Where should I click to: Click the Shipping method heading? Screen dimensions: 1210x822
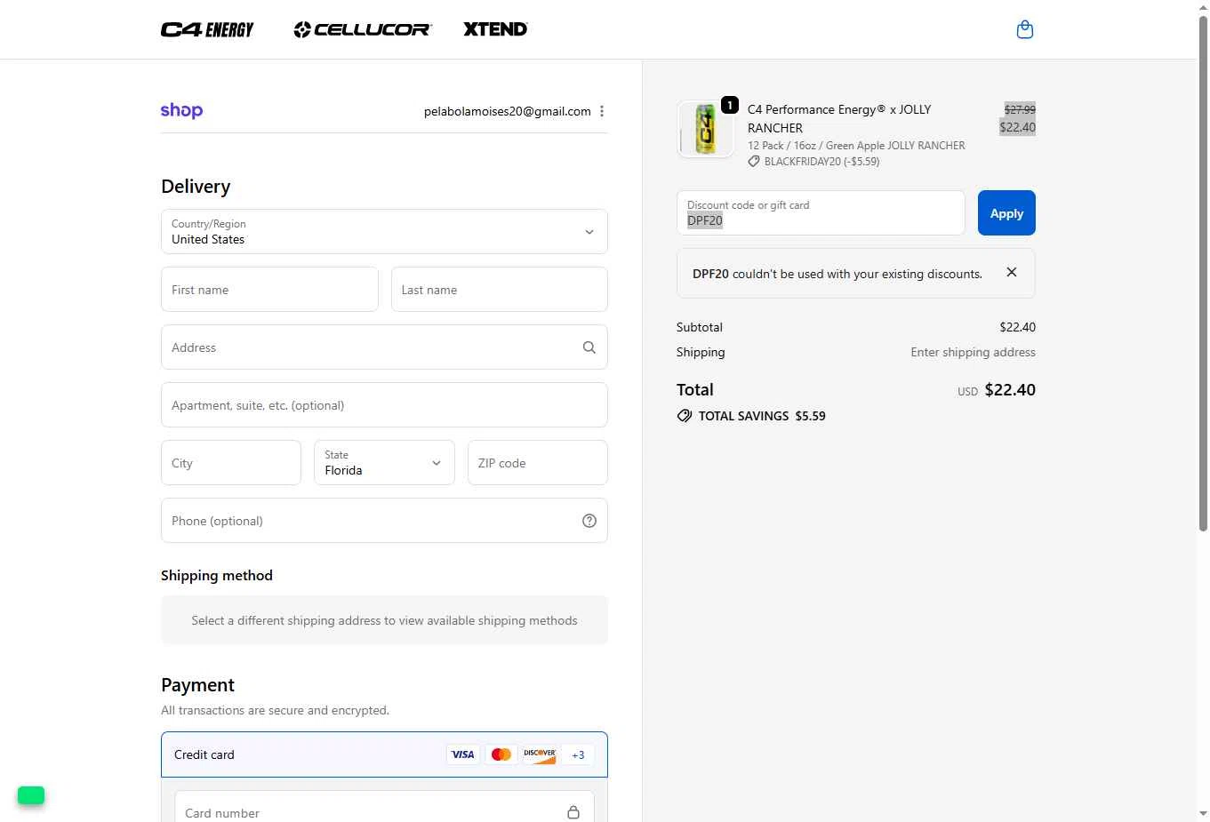click(x=217, y=575)
